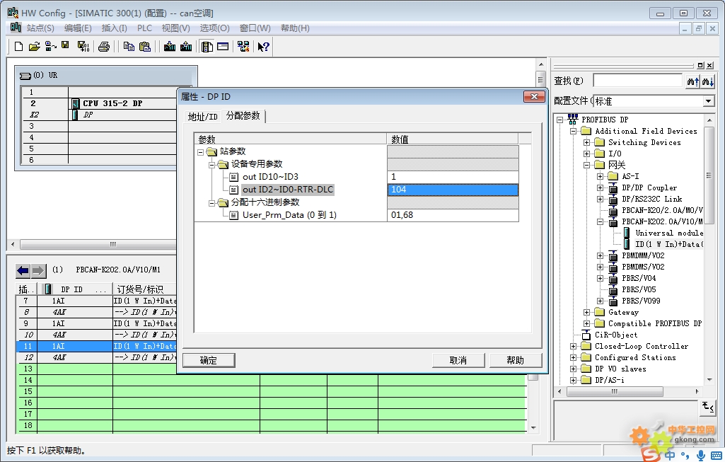Click the search upward icon in catalog

(x=692, y=81)
